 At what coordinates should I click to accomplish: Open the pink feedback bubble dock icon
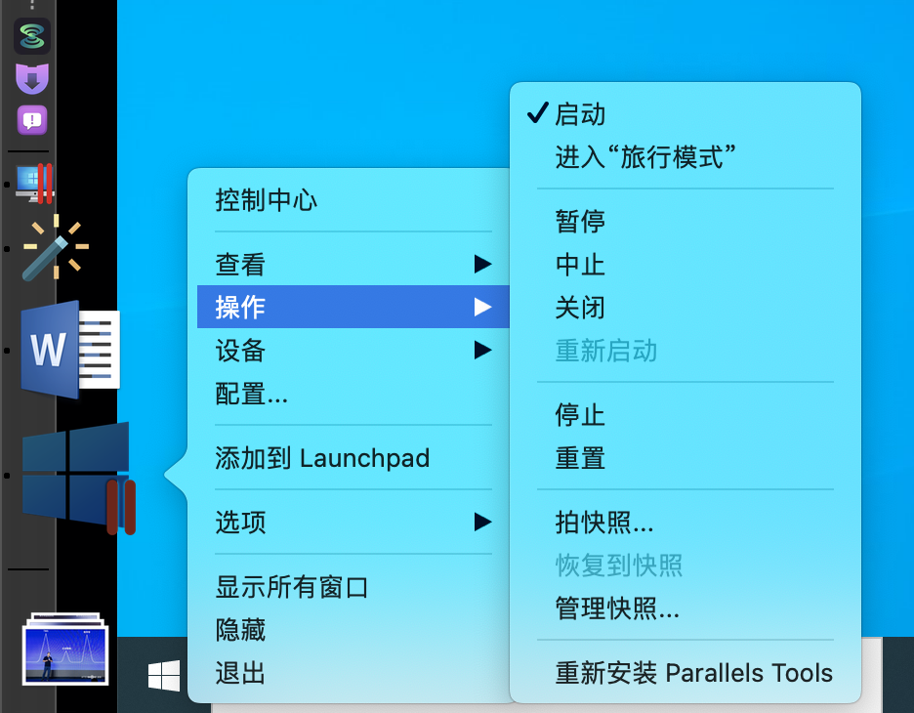pyautogui.click(x=32, y=120)
